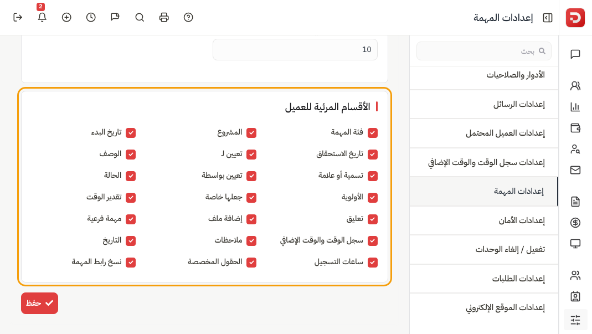The height and width of the screenshot is (334, 592).
Task: Open the monitor screen icon in right rail
Action: [x=575, y=244]
